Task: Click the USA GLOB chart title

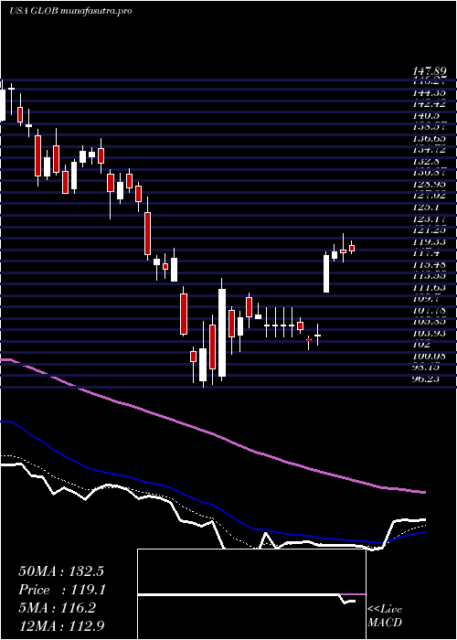Action: (70, 11)
